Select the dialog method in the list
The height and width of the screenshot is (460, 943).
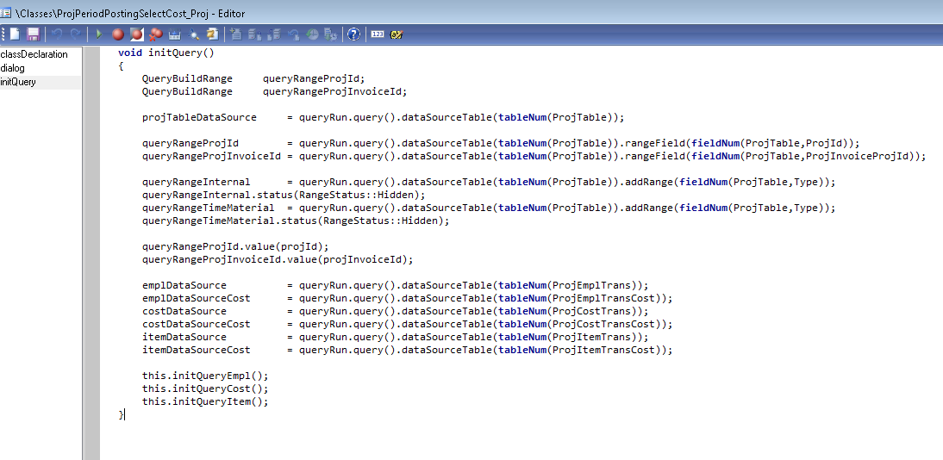click(x=13, y=68)
